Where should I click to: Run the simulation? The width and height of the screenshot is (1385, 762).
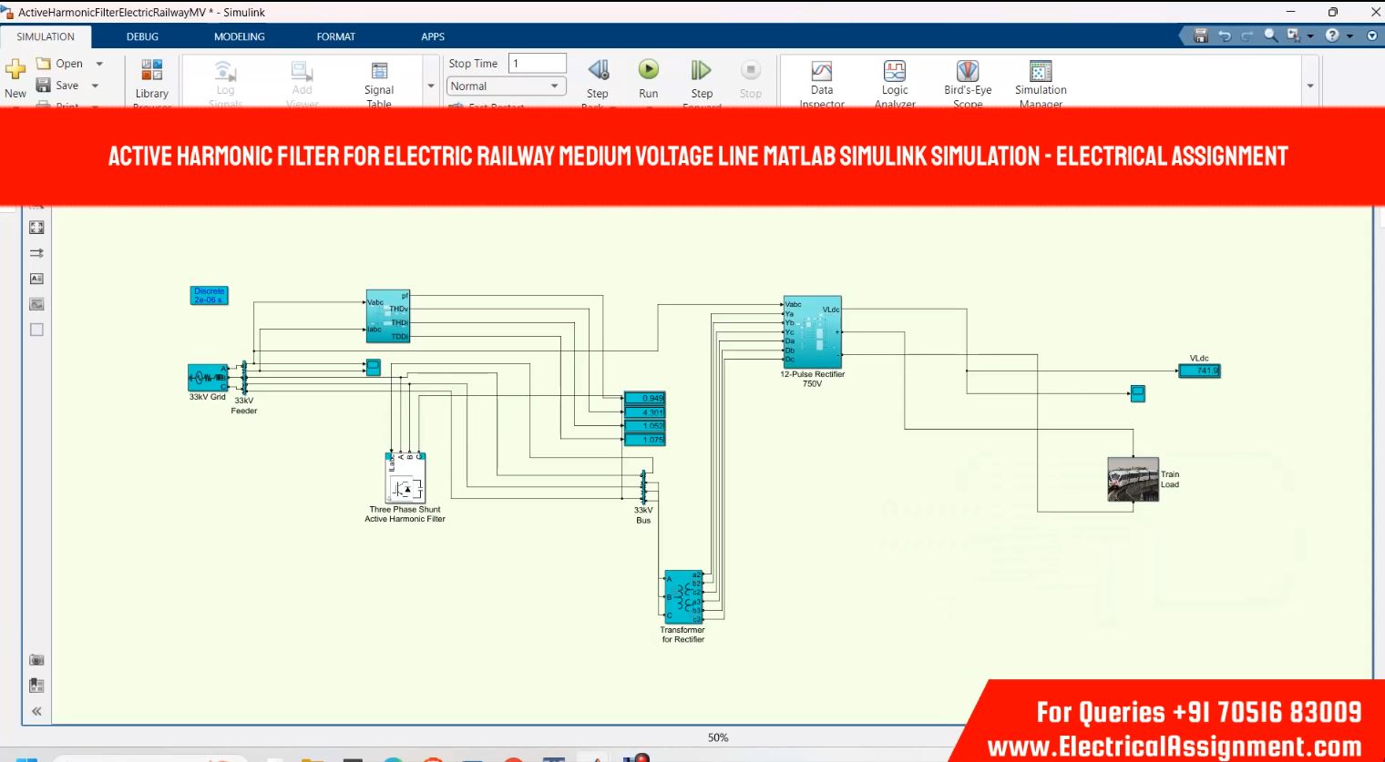pos(649,78)
